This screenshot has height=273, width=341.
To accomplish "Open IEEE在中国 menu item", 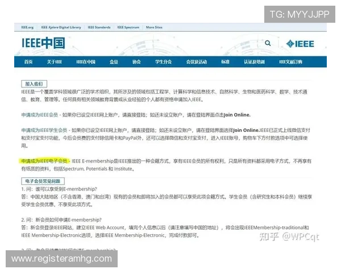I will click(x=86, y=62).
